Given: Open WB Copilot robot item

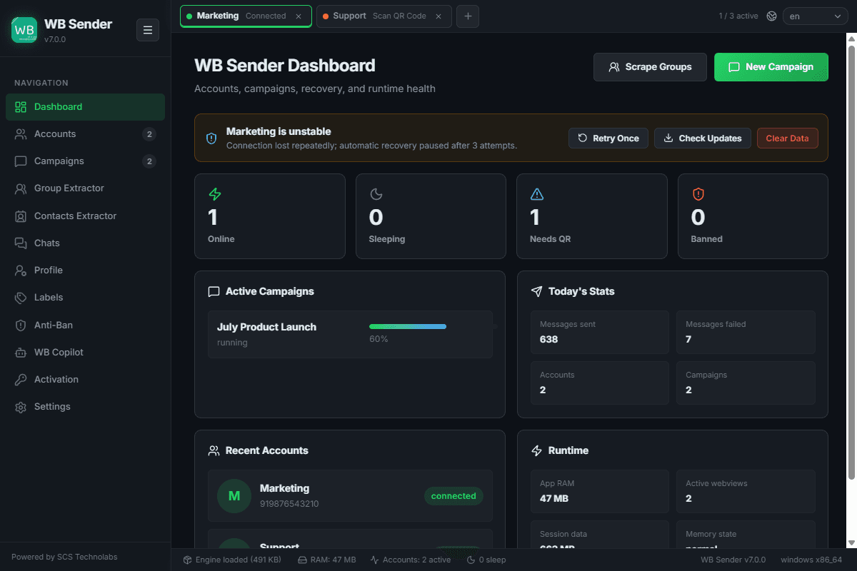Looking at the screenshot, I should click(86, 352).
